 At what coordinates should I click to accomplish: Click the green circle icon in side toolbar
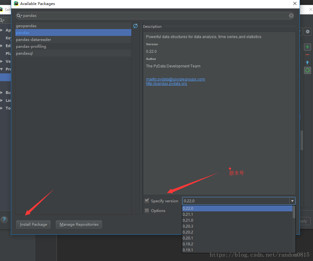(x=307, y=70)
